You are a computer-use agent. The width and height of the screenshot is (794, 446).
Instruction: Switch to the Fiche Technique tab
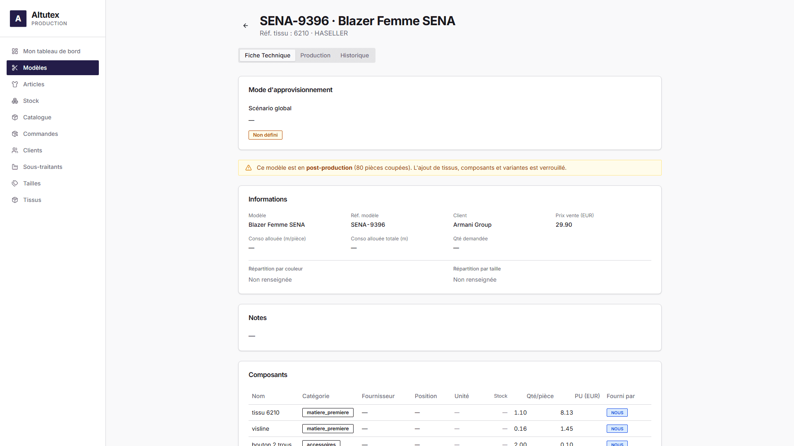pos(268,55)
